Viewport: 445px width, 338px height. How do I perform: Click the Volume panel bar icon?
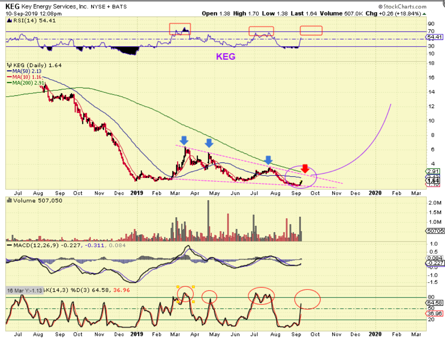(9, 201)
